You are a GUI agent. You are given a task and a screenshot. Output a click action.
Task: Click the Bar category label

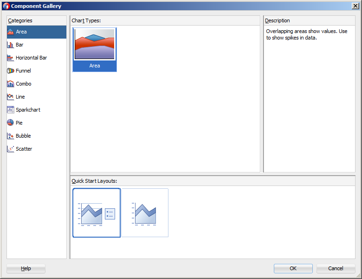[19, 45]
